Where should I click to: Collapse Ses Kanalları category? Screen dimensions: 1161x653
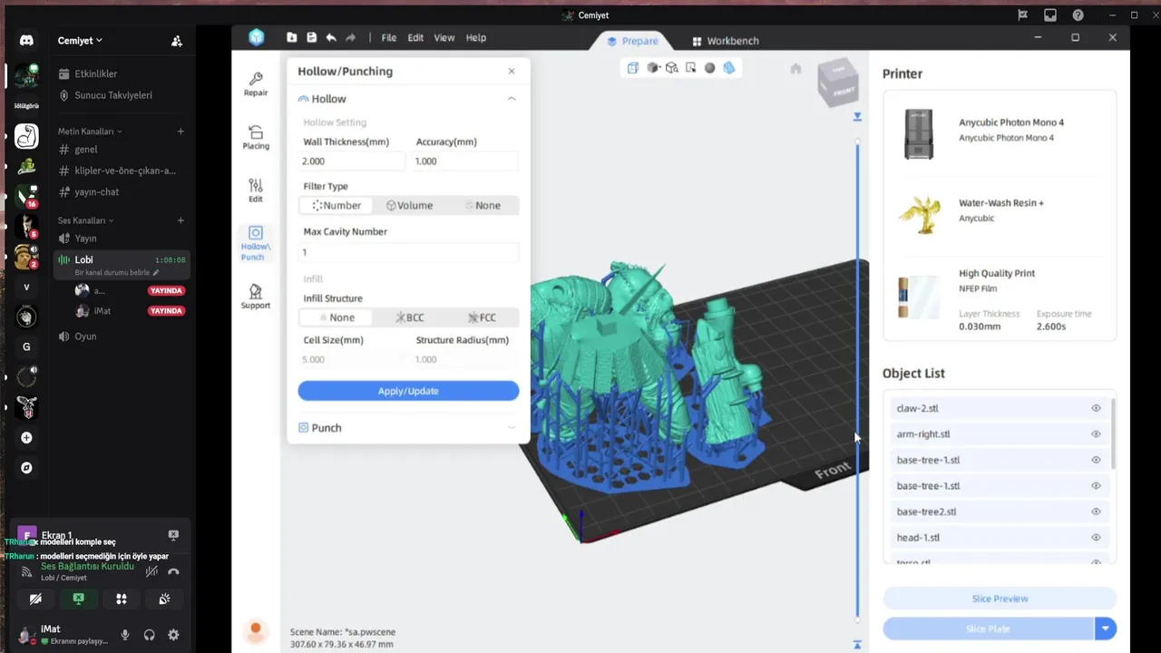86,220
